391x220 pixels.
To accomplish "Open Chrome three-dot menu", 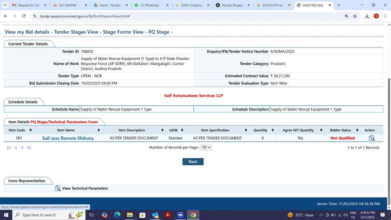I will coord(385,16).
